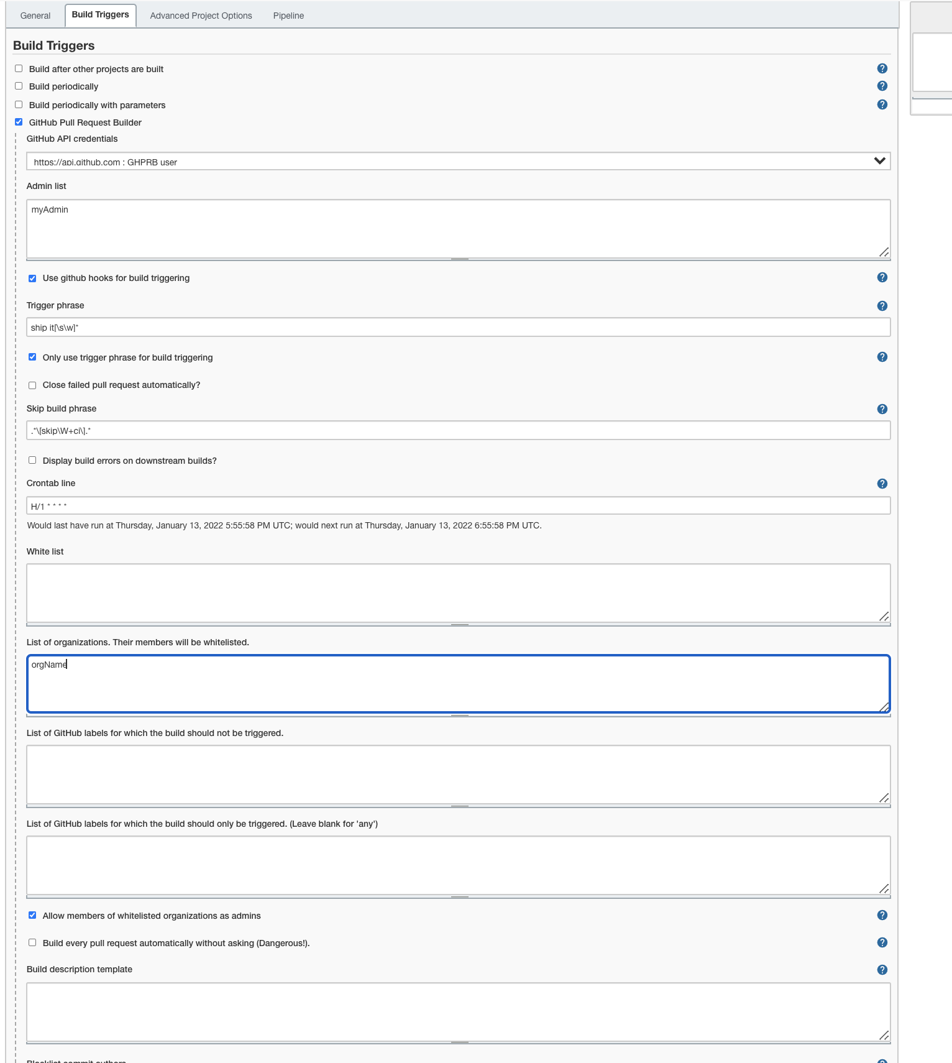
Task: Show help for Build description template
Action: [882, 970]
